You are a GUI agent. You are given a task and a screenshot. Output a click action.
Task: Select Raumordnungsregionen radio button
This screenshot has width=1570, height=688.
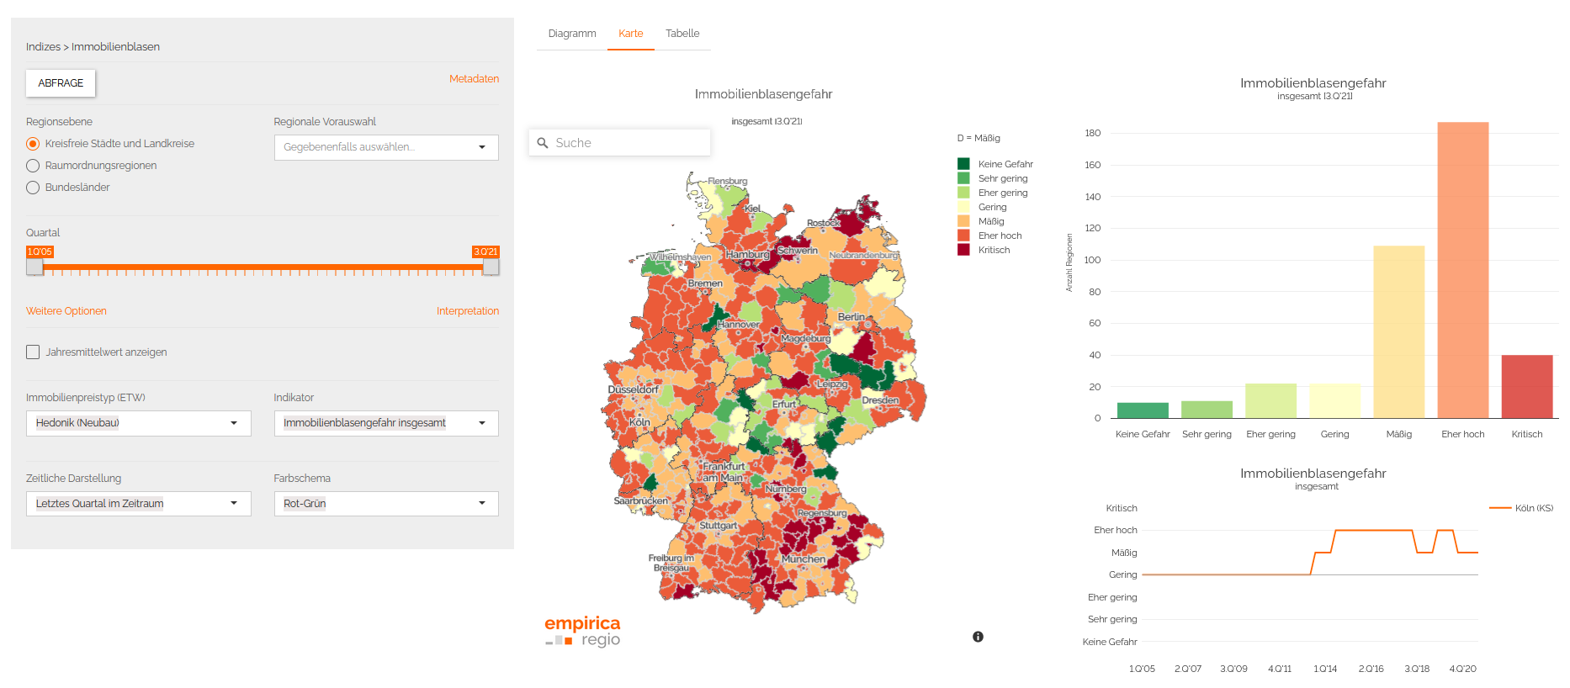coord(33,166)
